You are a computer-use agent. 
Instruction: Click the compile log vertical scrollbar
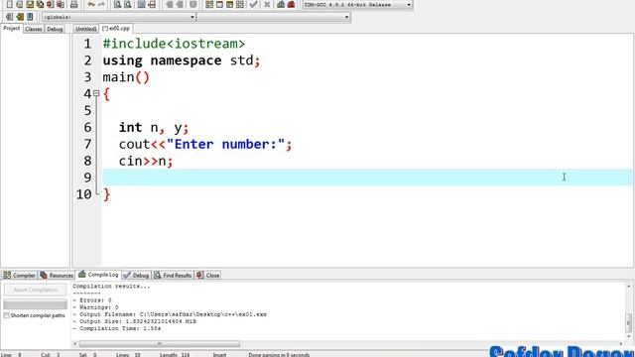pos(628,322)
